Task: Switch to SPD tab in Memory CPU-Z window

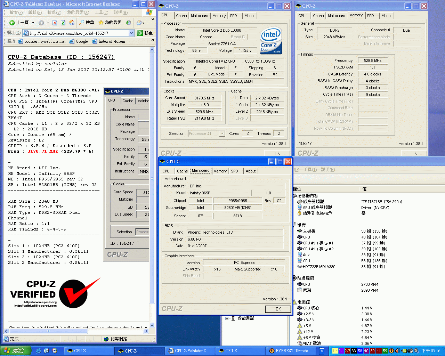Action: 370,16
